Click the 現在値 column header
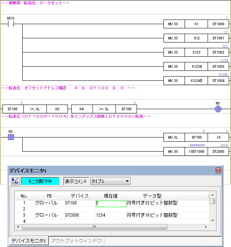This screenshot has width=231, height=247. click(x=111, y=196)
